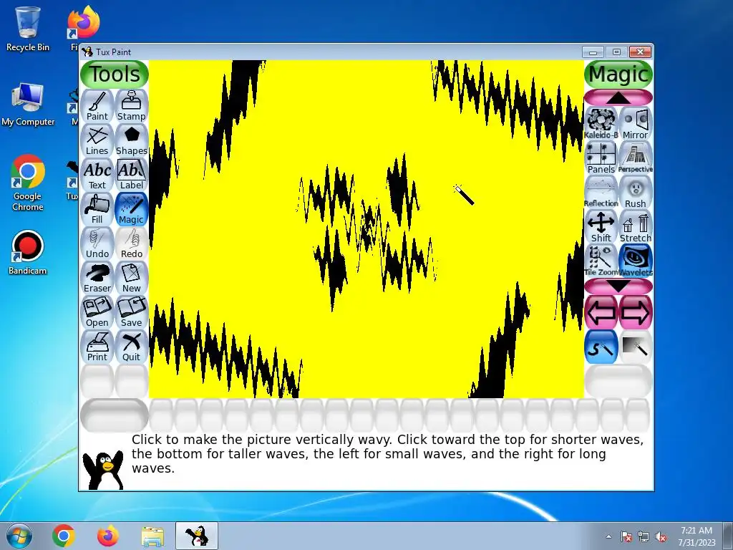Launch Firefox from the taskbar
Screen dimensions: 733x550
(x=108, y=536)
